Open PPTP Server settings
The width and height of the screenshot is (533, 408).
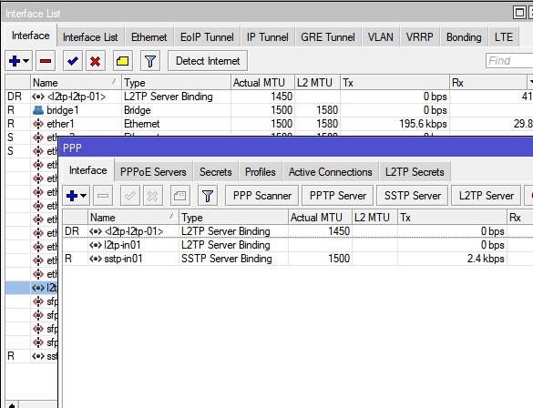point(337,196)
